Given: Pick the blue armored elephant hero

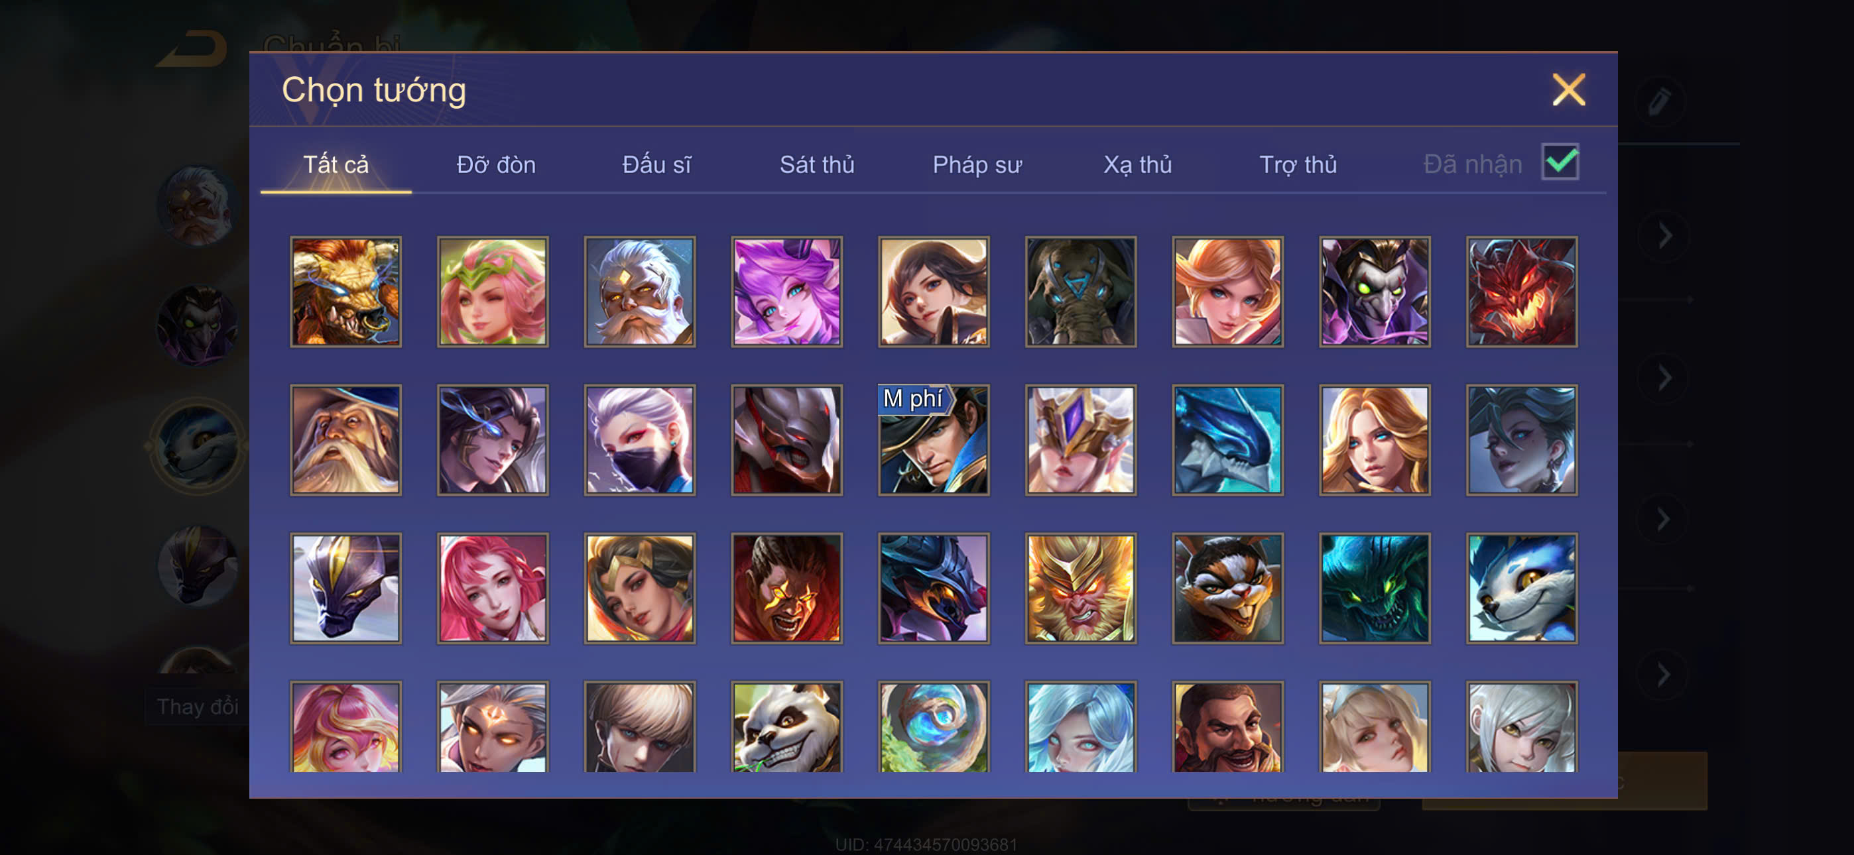Looking at the screenshot, I should coord(1080,292).
